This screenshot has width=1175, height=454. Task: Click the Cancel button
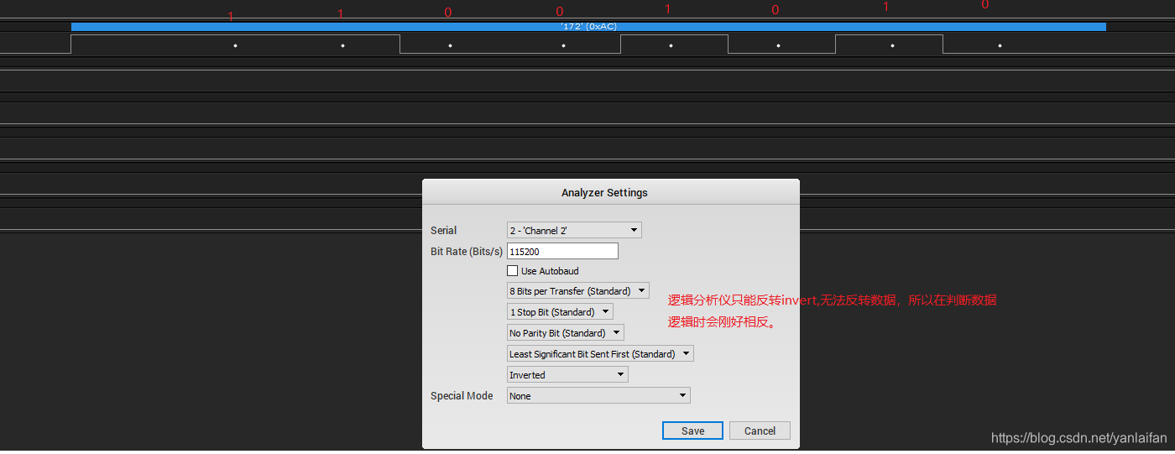click(760, 431)
